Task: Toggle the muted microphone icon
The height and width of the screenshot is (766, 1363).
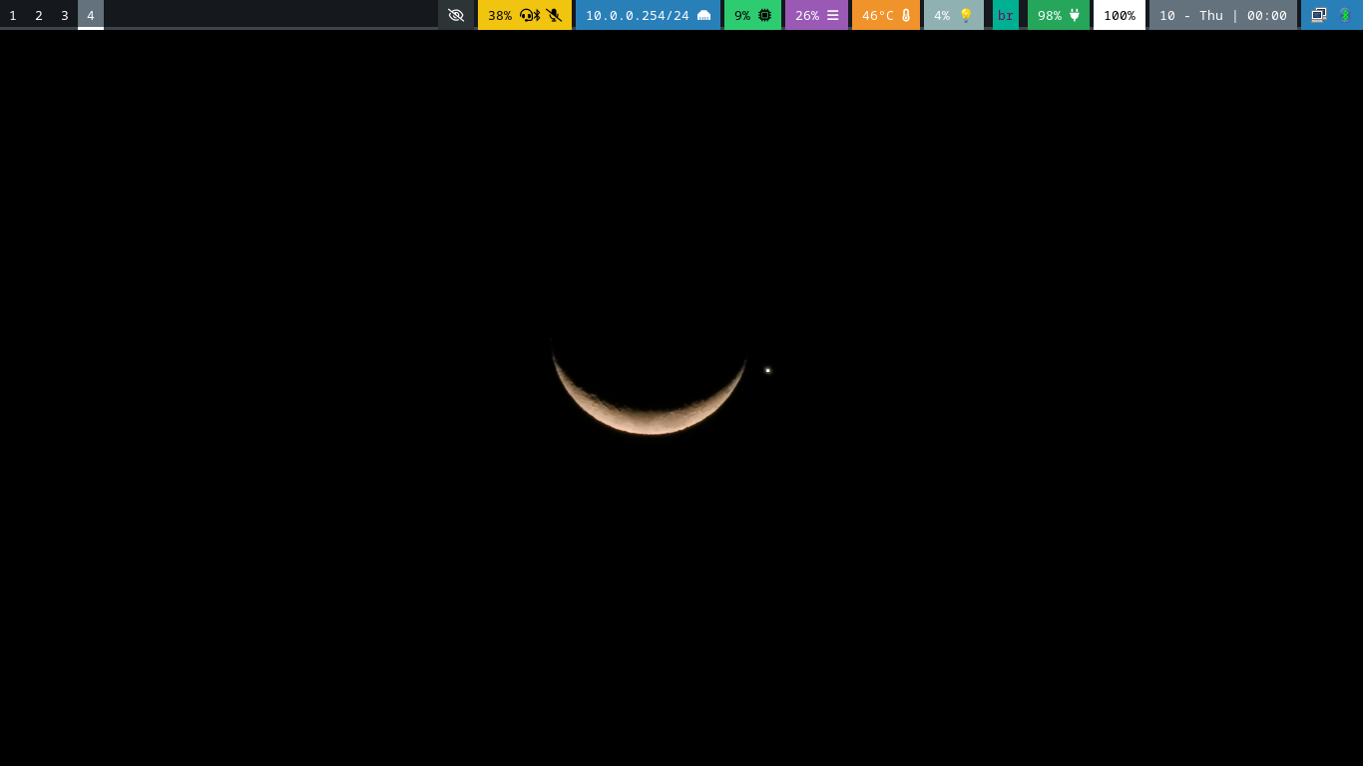Action: [x=554, y=15]
